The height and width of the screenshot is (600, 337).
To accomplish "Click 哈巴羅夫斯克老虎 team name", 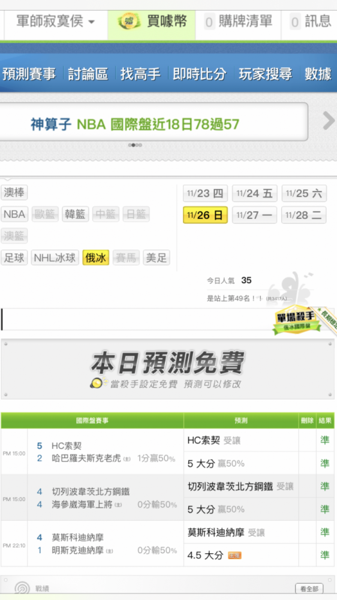I will point(86,458).
